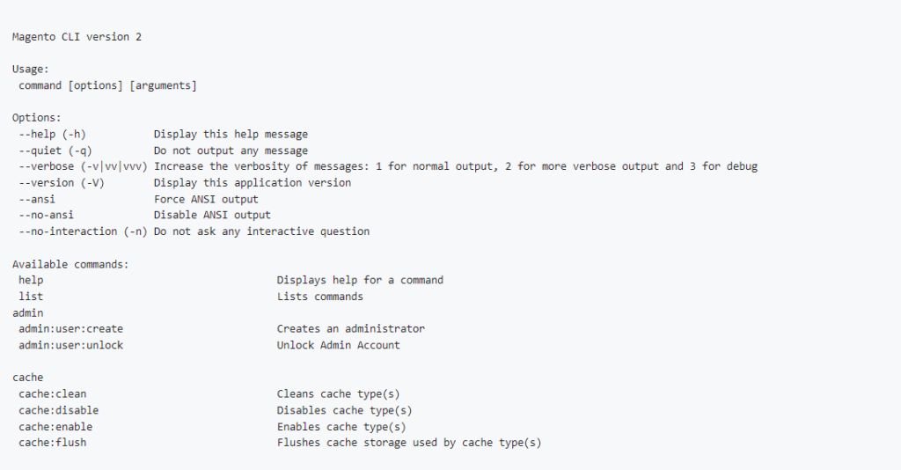Select the admin:user:create command

point(70,328)
